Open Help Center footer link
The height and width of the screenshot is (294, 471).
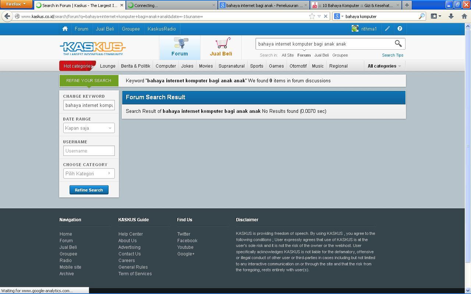click(131, 234)
